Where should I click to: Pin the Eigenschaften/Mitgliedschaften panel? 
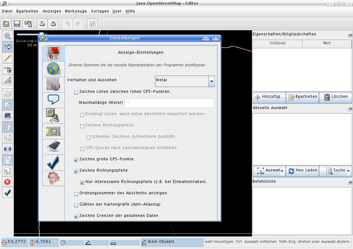(x=350, y=35)
